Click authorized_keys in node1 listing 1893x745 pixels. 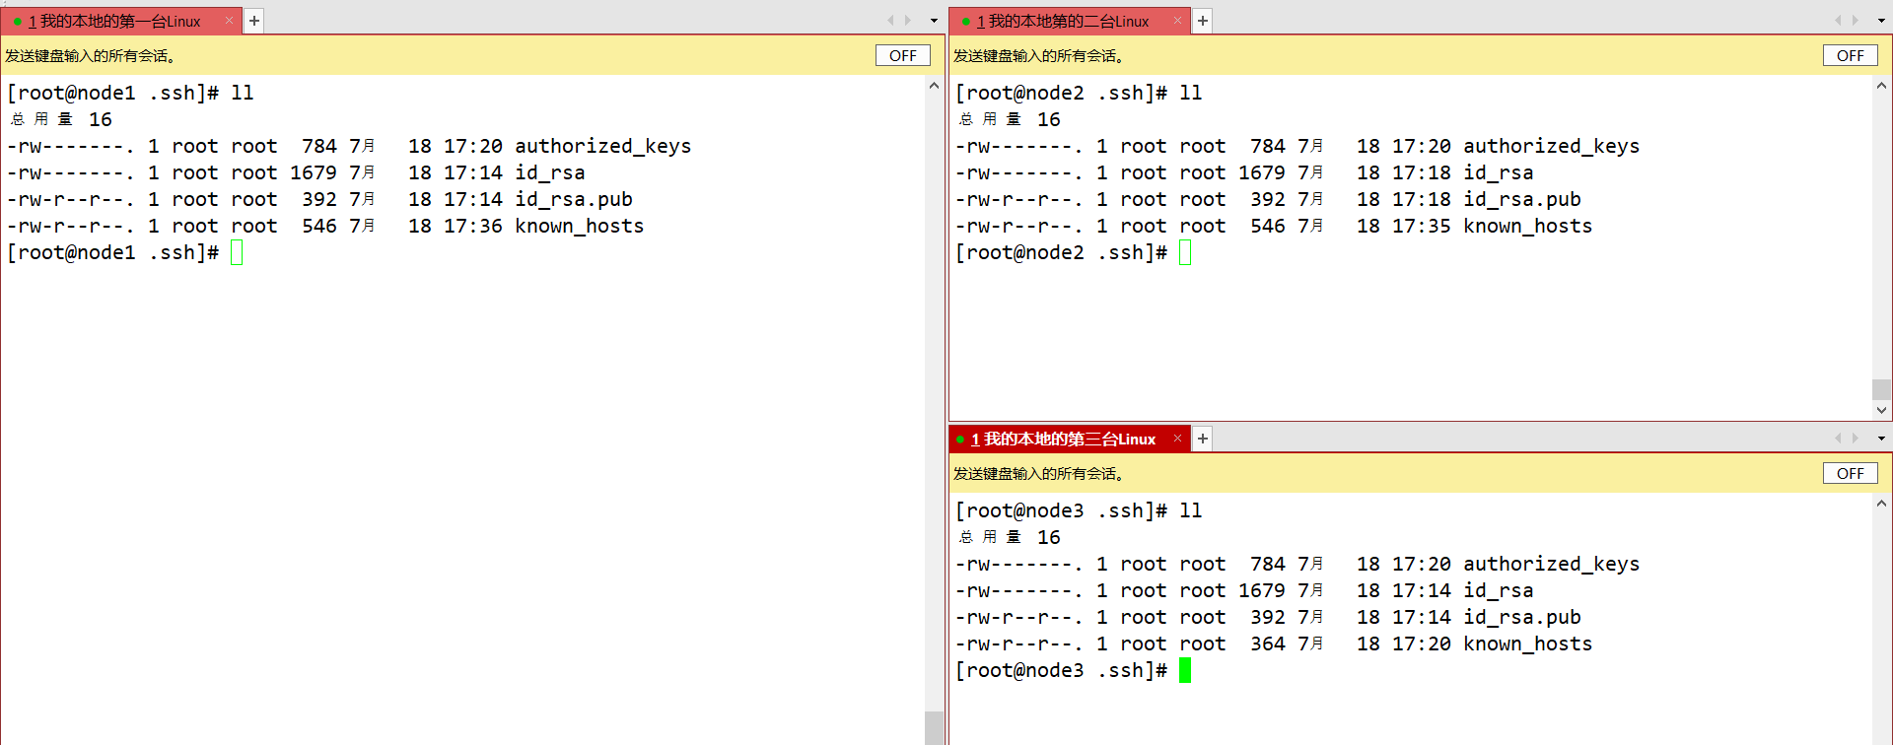tap(602, 146)
